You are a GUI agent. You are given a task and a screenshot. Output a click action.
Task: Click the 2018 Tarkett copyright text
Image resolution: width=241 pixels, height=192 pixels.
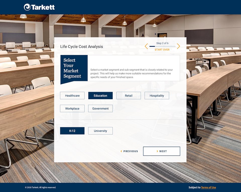[40, 187]
